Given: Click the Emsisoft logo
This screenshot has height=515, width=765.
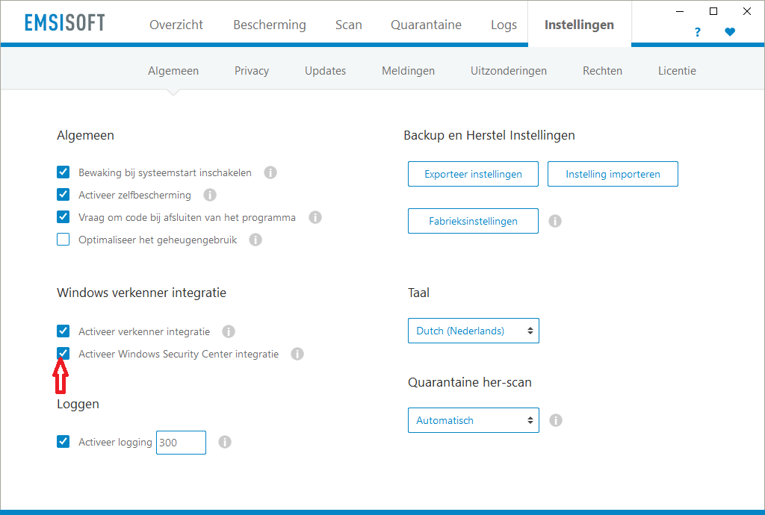Looking at the screenshot, I should coord(64,22).
